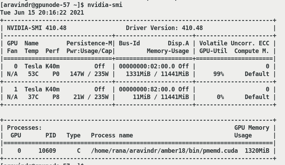The height and width of the screenshot is (165, 285).
Task: Click the Driver Version 410.48 text
Action: (x=164, y=28)
